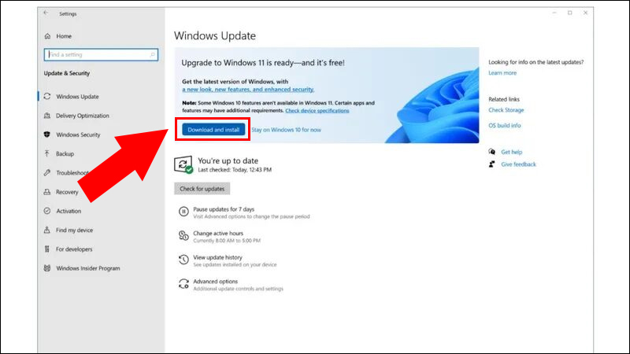Select Pause updates for 7 days
Image resolution: width=630 pixels, height=354 pixels.
[224, 209]
